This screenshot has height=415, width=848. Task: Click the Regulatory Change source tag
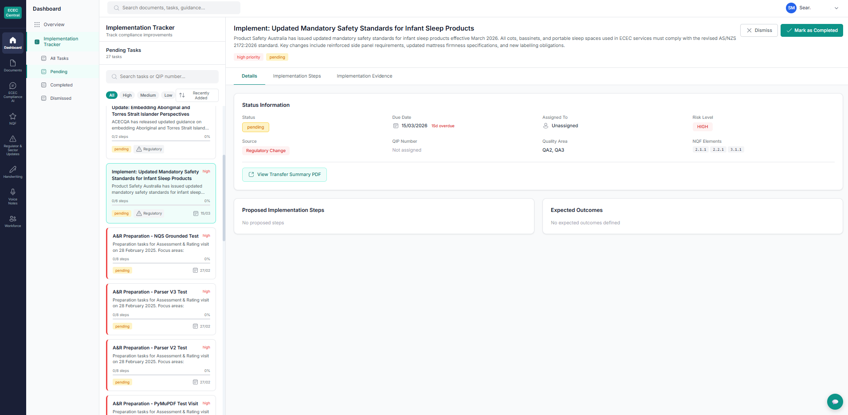[x=266, y=151]
